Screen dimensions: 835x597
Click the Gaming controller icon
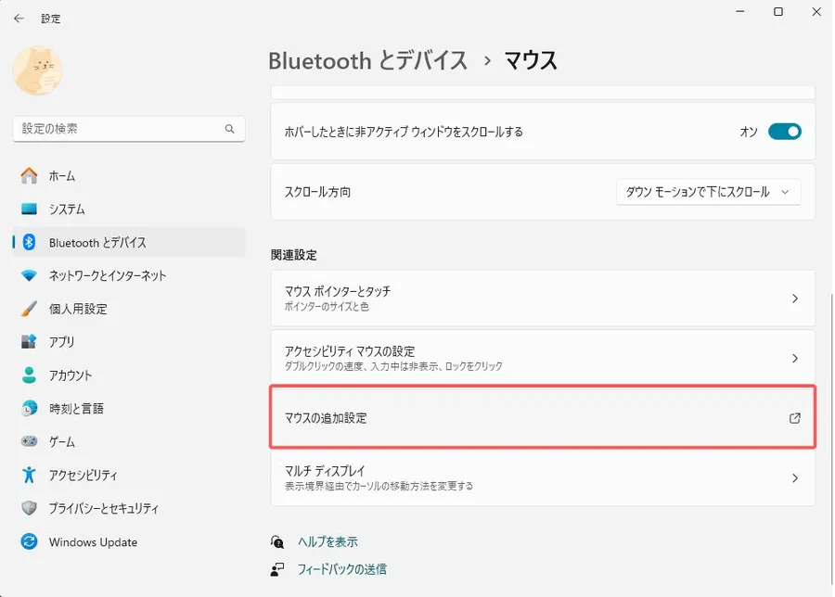[30, 442]
